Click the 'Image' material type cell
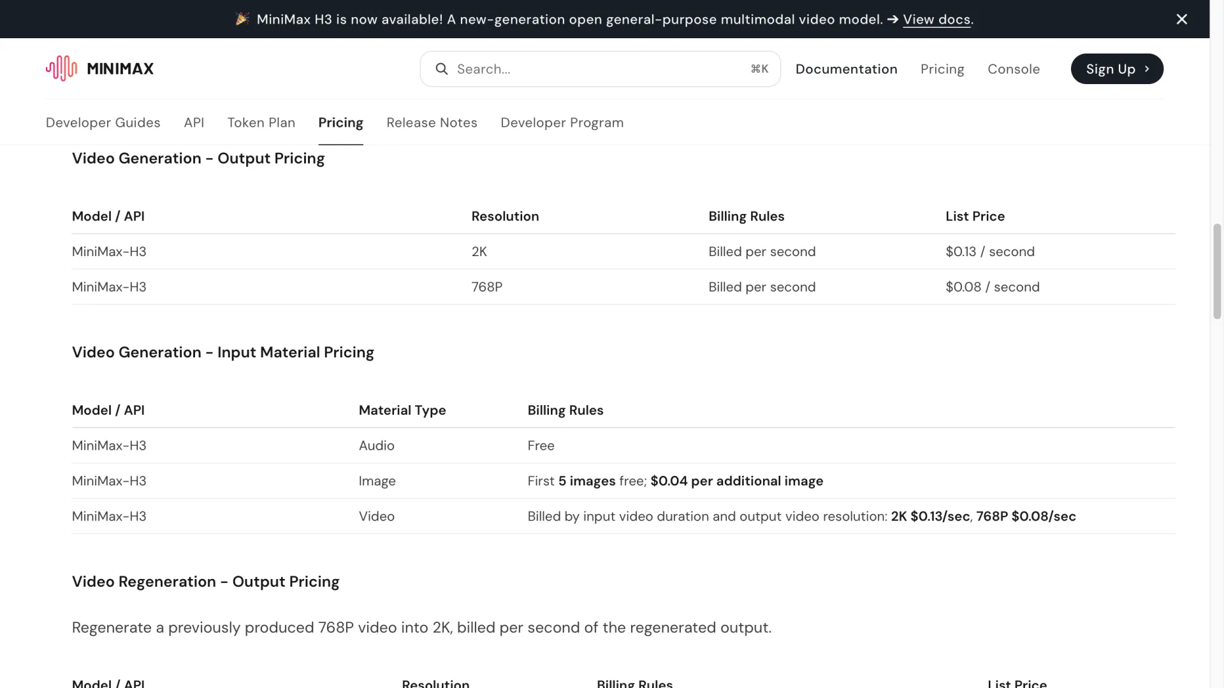Screen dimensions: 1224x688 pos(377,481)
